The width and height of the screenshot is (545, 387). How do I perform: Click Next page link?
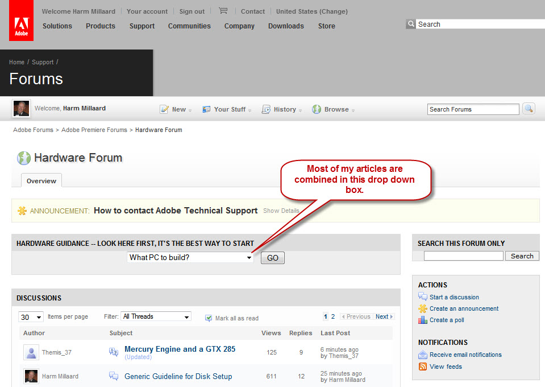pyautogui.click(x=384, y=316)
